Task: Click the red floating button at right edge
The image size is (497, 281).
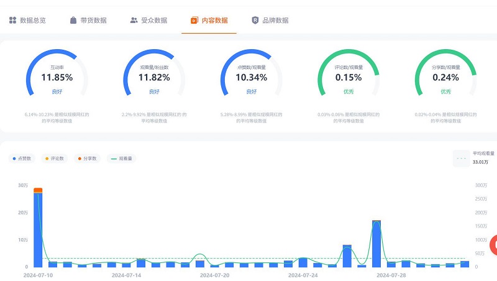Action: point(493,245)
